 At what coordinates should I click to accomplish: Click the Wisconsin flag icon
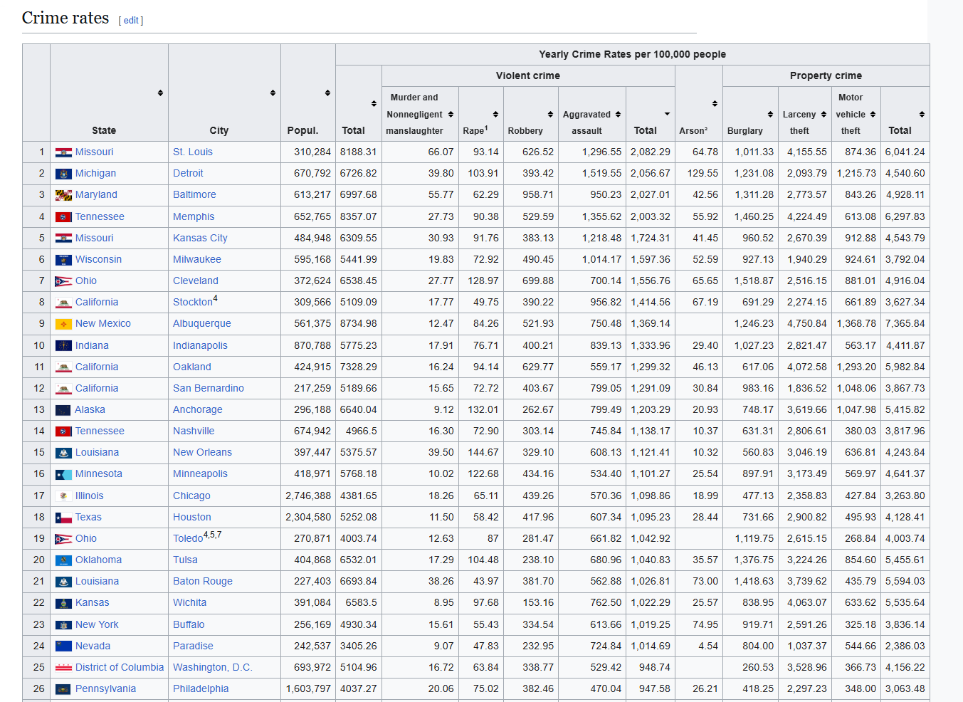point(63,260)
